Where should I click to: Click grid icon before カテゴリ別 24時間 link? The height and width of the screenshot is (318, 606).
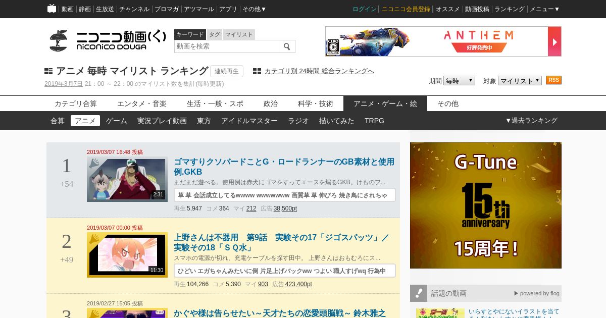tap(257, 71)
